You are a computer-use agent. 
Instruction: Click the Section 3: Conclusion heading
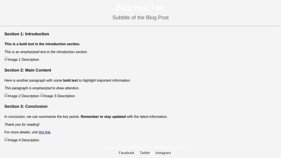pos(26,106)
